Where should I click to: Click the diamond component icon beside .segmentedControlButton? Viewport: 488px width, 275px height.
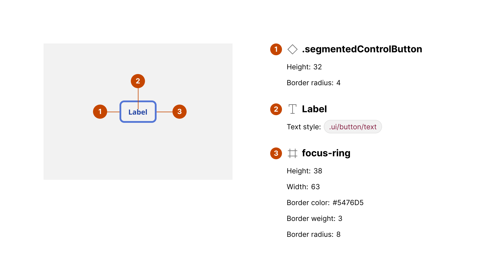click(292, 49)
